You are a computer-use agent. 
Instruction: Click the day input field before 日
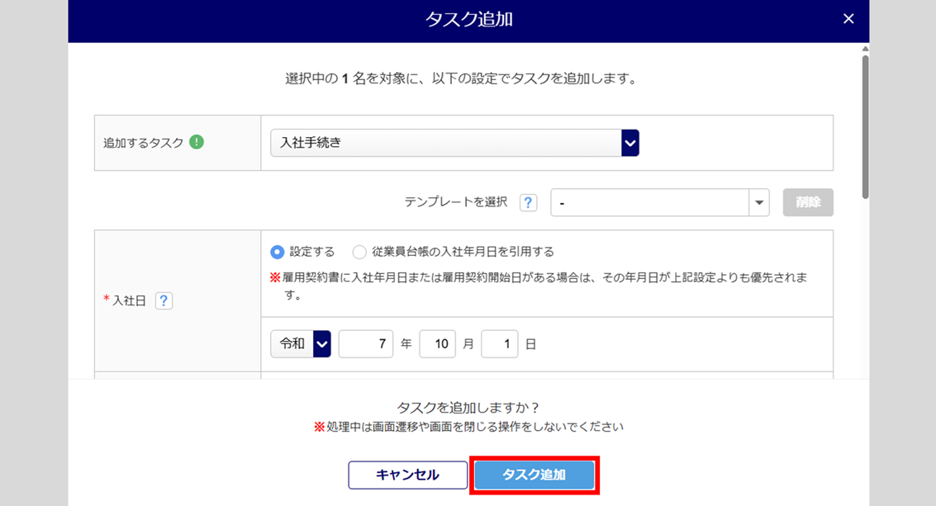coord(500,343)
